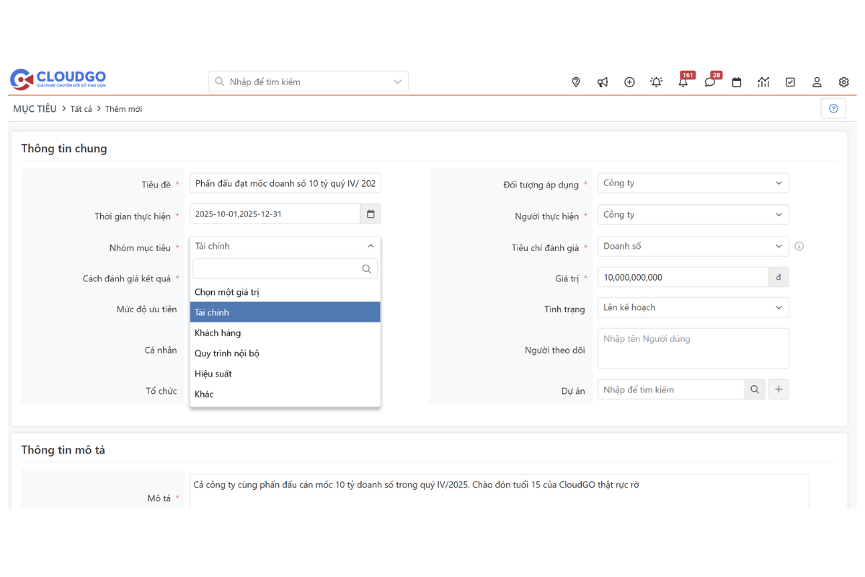865x577 pixels.
Task: Open the date picker calendar button
Action: pos(371,214)
